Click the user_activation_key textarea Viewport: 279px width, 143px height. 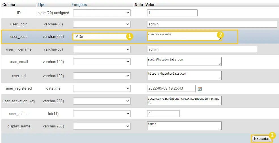click(184, 101)
